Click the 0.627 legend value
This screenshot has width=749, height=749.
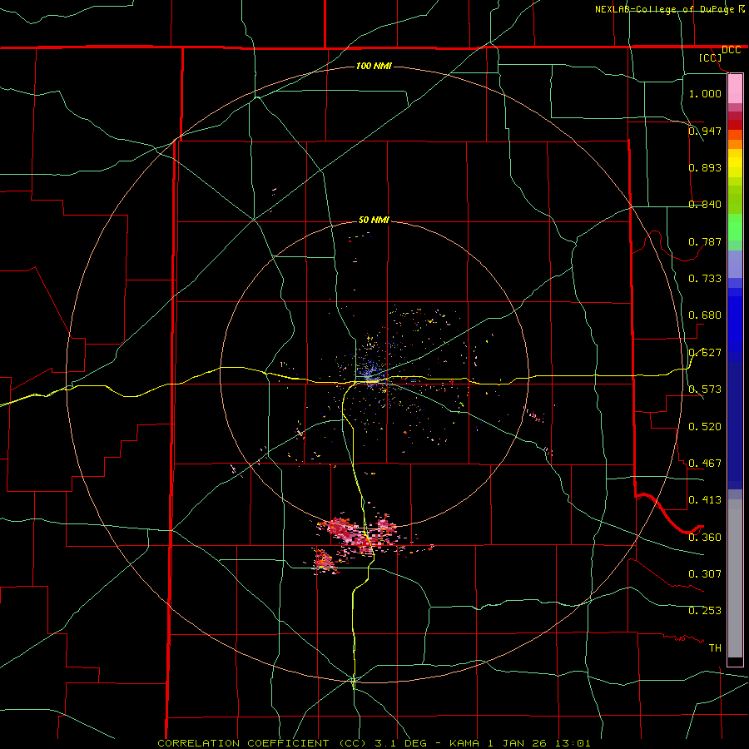click(x=705, y=353)
